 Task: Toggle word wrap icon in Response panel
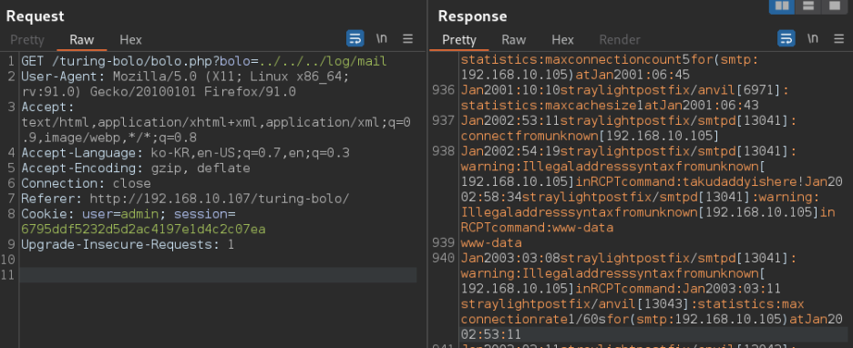[x=786, y=38]
